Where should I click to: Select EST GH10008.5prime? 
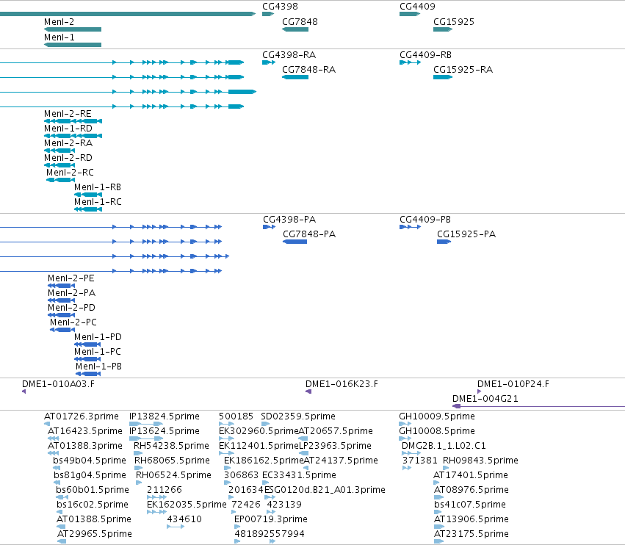(x=405, y=438)
